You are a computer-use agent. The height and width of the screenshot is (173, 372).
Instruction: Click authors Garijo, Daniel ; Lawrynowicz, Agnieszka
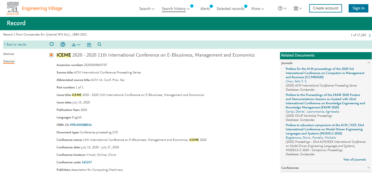313,111
